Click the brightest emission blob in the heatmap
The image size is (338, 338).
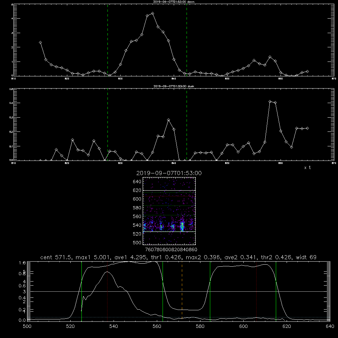(182, 226)
